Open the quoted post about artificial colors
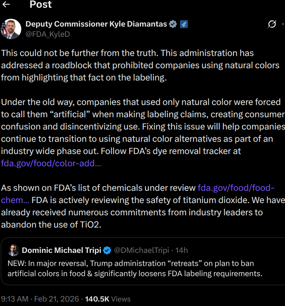The image size is (285, 306). point(135,268)
